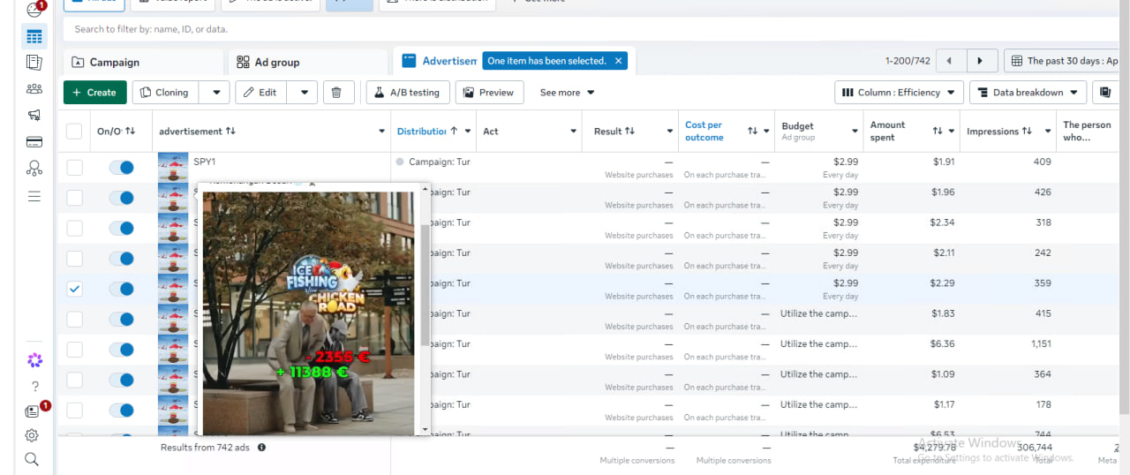Expand the See more menu
This screenshot has width=1130, height=475.
567,92
